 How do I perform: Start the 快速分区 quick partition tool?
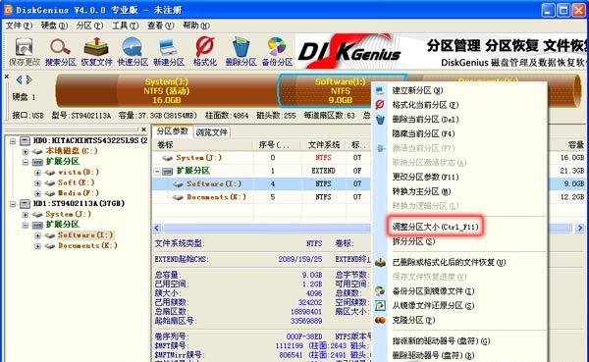[x=133, y=52]
